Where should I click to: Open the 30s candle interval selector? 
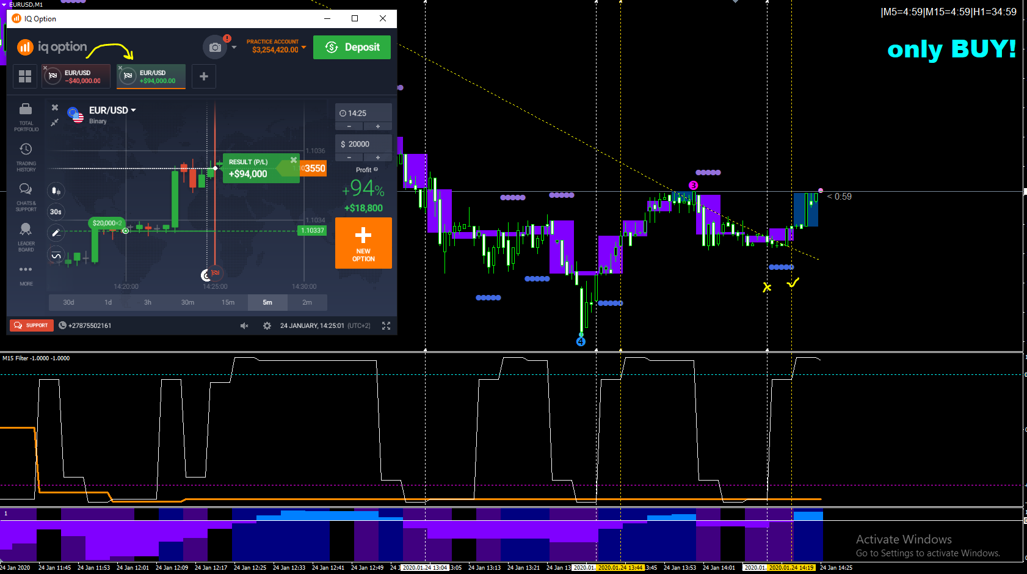tap(56, 212)
